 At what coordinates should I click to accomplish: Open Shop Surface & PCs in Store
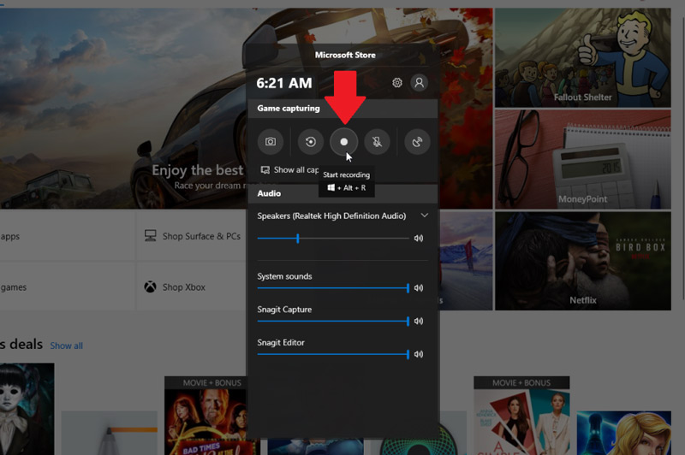coord(192,236)
